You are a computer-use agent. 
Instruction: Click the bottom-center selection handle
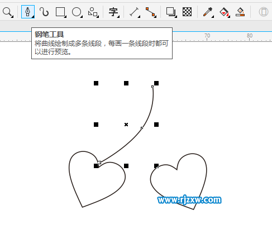126,166
